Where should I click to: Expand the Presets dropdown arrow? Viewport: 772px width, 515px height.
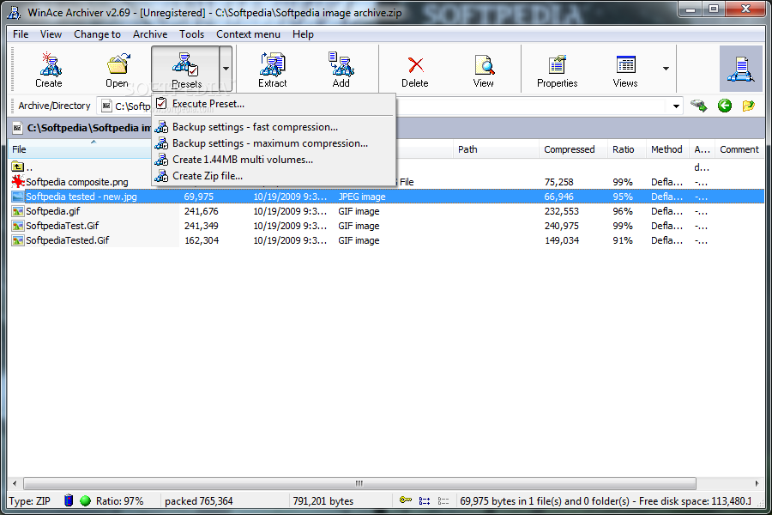[x=226, y=69]
